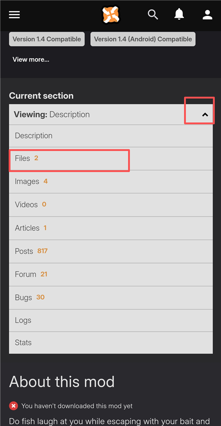Screen dimensions: 221x426
Task: Choose the Description option in list
Action: coord(111,136)
